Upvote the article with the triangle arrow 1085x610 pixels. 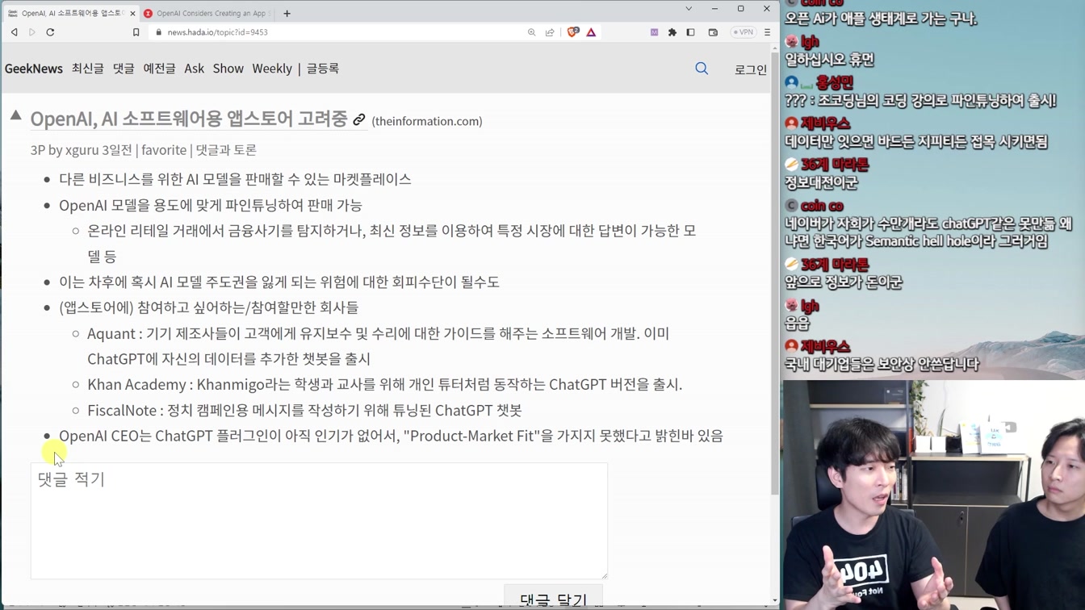point(16,115)
